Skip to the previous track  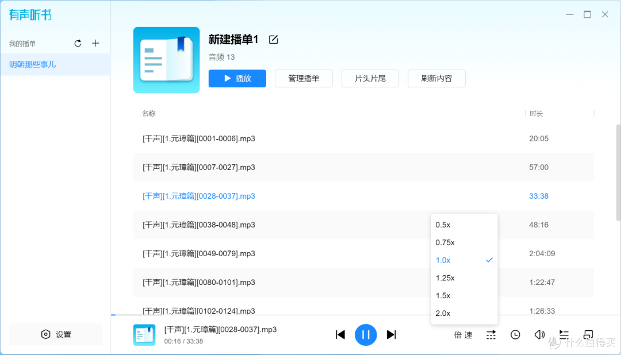click(340, 335)
